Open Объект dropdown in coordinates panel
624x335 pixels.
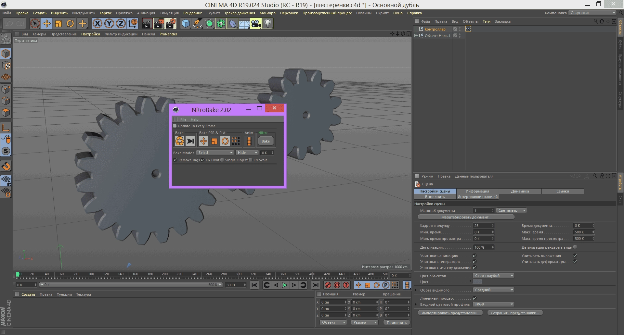point(333,322)
